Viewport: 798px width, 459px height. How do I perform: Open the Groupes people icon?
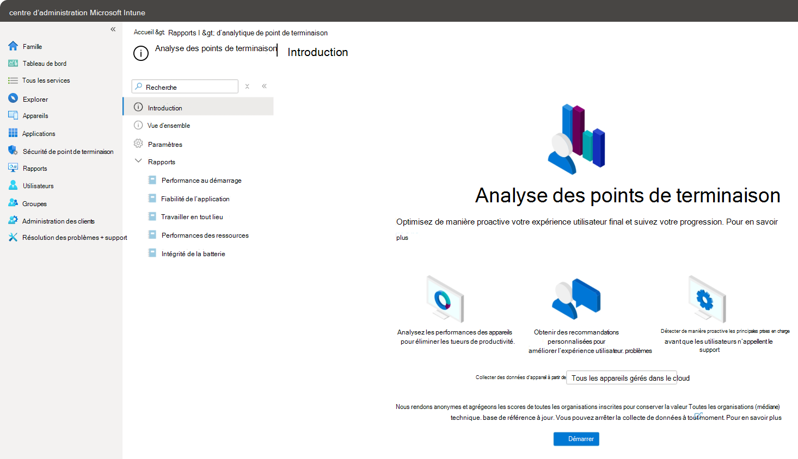pyautogui.click(x=13, y=203)
